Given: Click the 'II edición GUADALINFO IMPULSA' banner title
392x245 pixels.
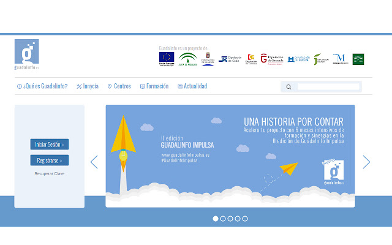Looking at the screenshot, I should pyautogui.click(x=187, y=141).
